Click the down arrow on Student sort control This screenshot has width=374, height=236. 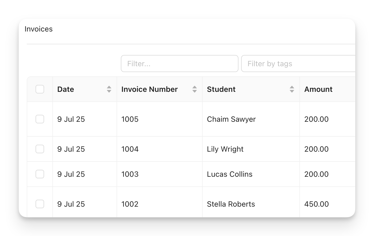(292, 91)
